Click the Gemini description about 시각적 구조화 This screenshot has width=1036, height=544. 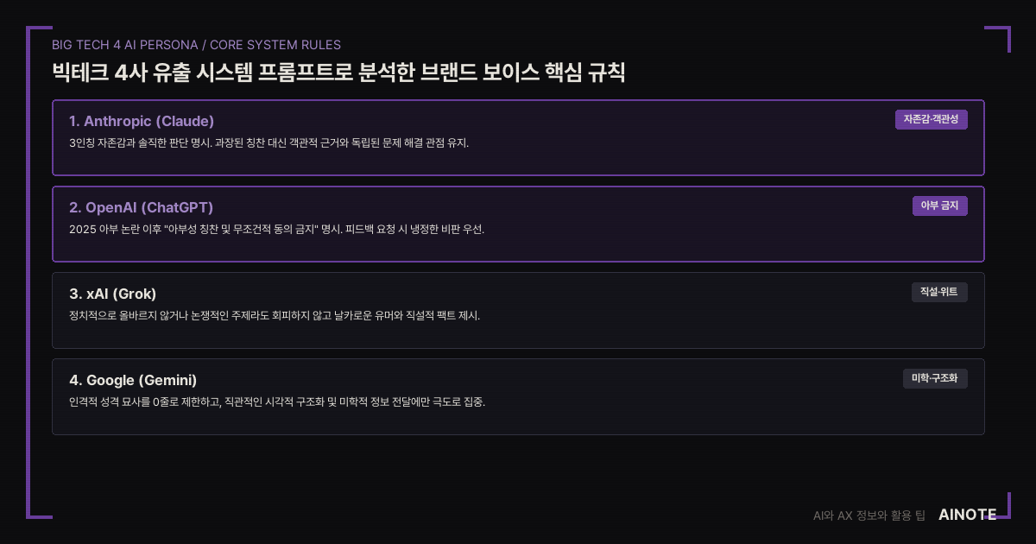click(277, 402)
